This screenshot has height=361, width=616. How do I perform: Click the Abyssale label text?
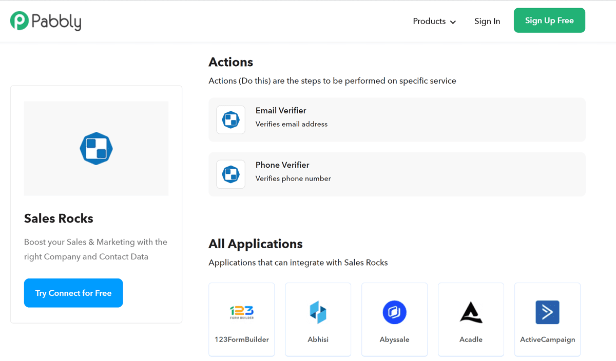pyautogui.click(x=394, y=339)
